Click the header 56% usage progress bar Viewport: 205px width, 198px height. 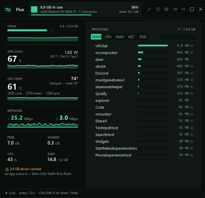(x=85, y=15)
